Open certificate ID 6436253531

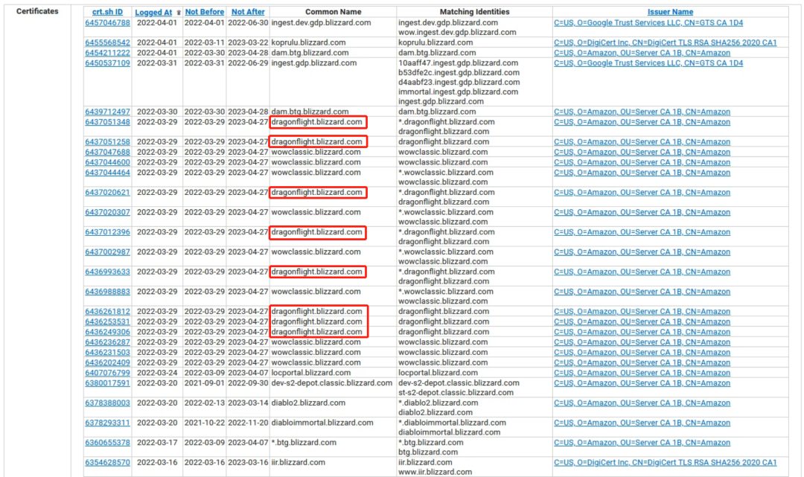108,321
